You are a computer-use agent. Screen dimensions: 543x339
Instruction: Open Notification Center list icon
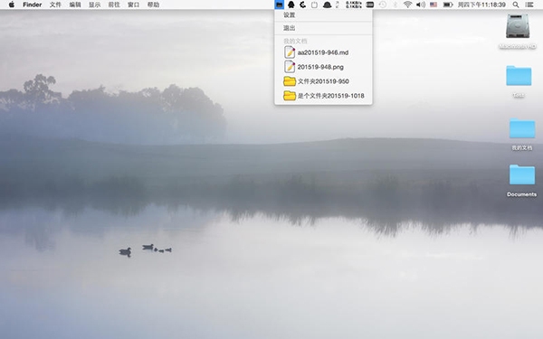(529, 5)
